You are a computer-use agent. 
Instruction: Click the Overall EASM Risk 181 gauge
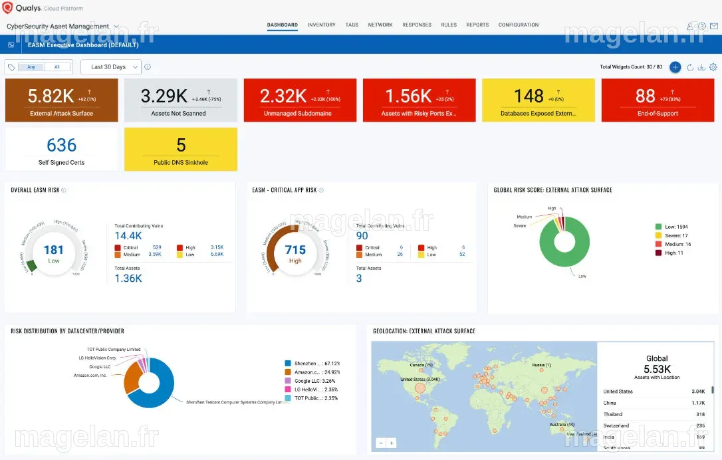click(x=54, y=252)
